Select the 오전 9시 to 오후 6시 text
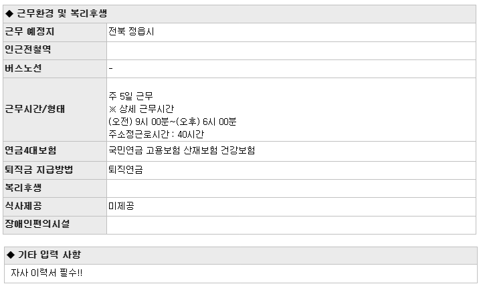 coord(173,122)
